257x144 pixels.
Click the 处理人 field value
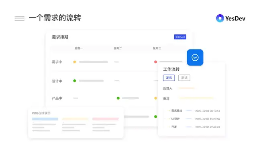(186, 88)
